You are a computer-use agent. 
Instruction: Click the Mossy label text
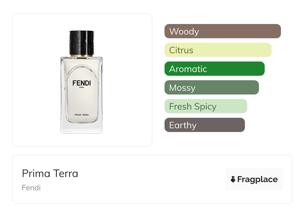point(182,88)
